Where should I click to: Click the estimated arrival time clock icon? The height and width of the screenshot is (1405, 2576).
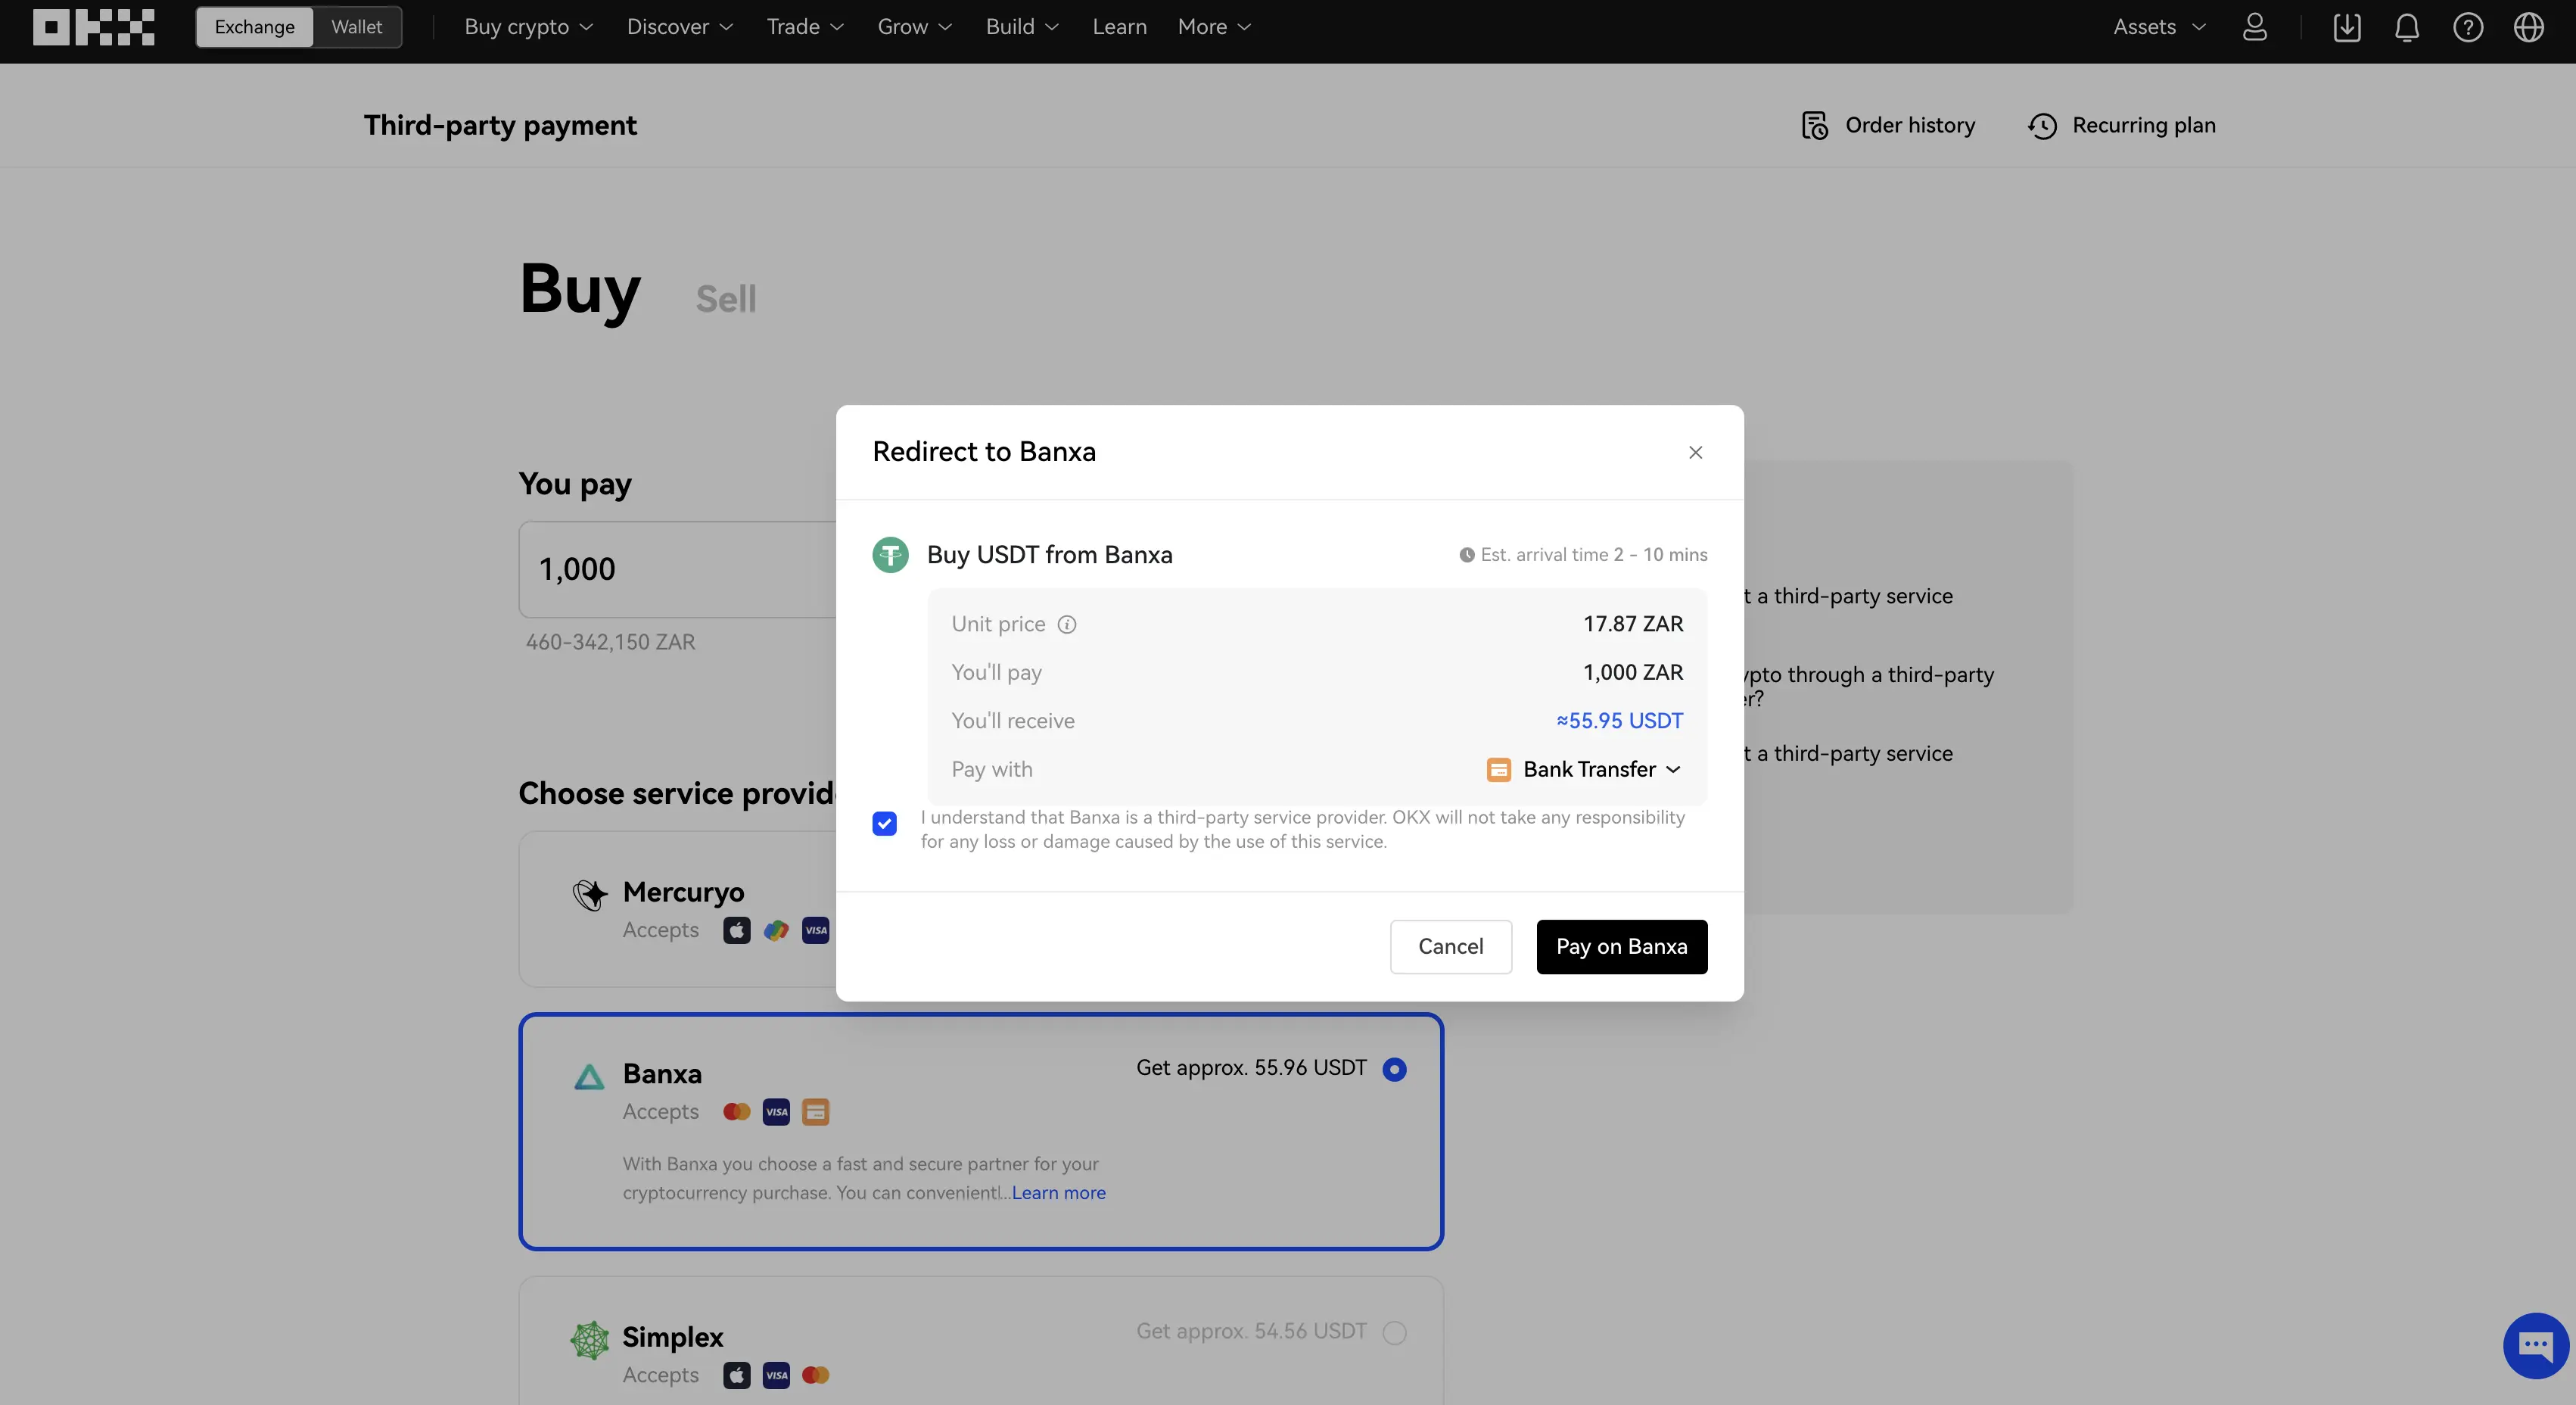click(1466, 555)
